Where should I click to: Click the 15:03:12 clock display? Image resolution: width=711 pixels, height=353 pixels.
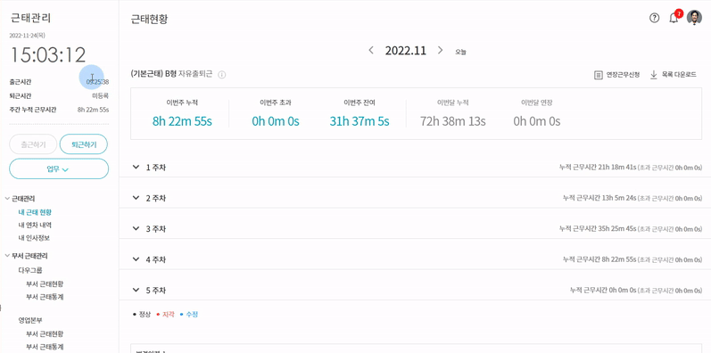(47, 55)
